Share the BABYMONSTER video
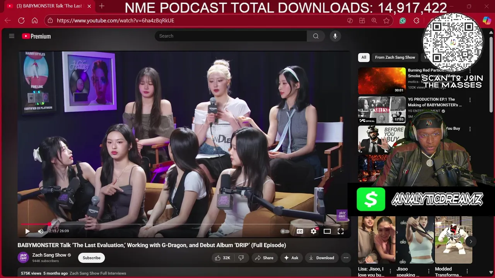 point(264,258)
